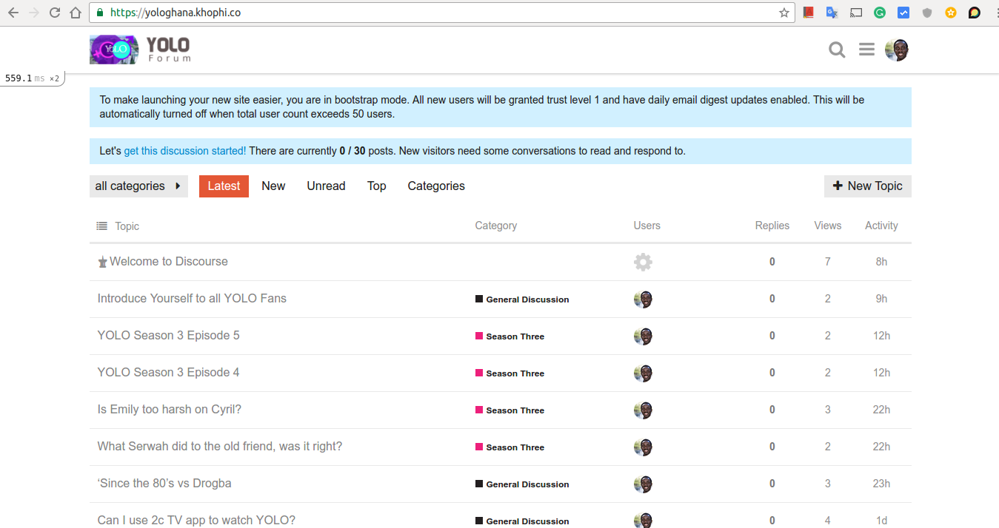Screen dimensions: 999x528
Task: Click the YOLO Forum logo
Action: click(140, 50)
